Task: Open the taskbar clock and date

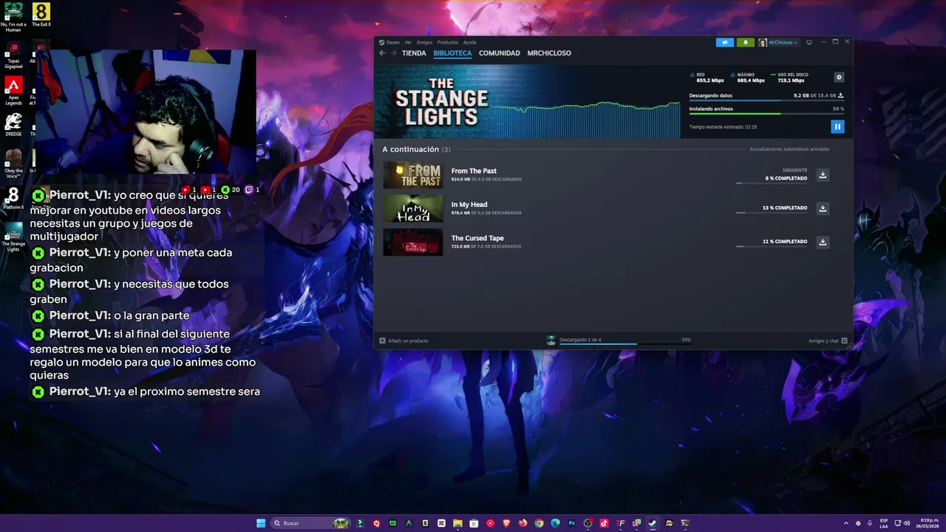Action: click(929, 523)
